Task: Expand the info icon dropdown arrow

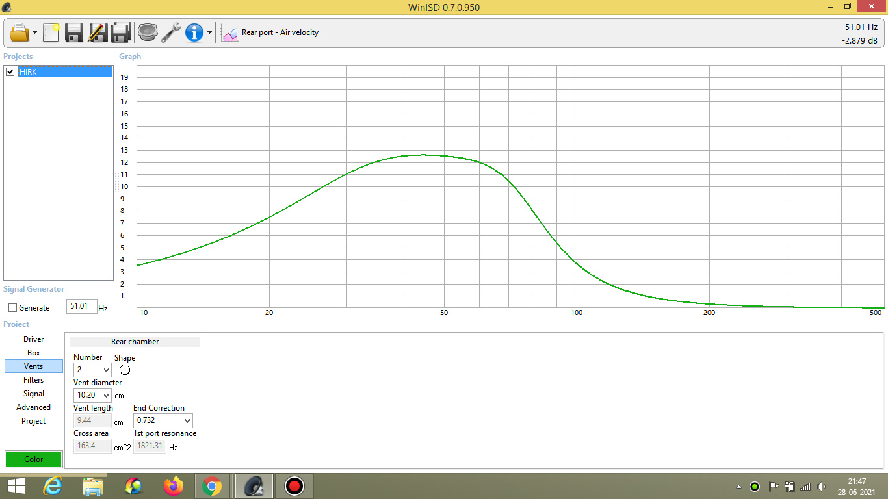Action: pos(209,32)
